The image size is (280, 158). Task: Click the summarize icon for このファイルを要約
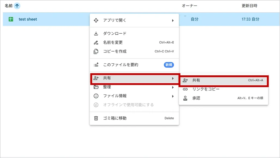[x=96, y=65]
